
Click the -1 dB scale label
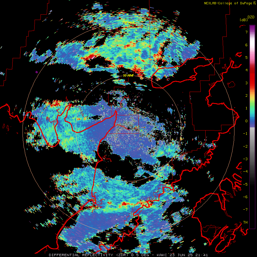pyautogui.click(x=245, y=134)
